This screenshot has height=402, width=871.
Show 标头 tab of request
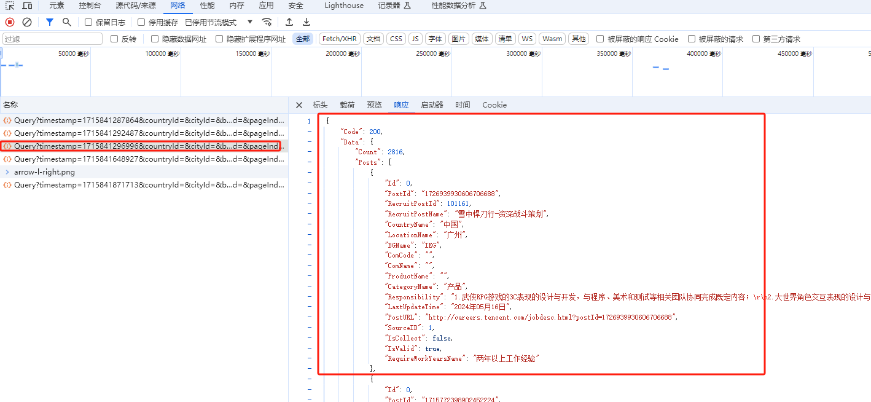point(320,105)
